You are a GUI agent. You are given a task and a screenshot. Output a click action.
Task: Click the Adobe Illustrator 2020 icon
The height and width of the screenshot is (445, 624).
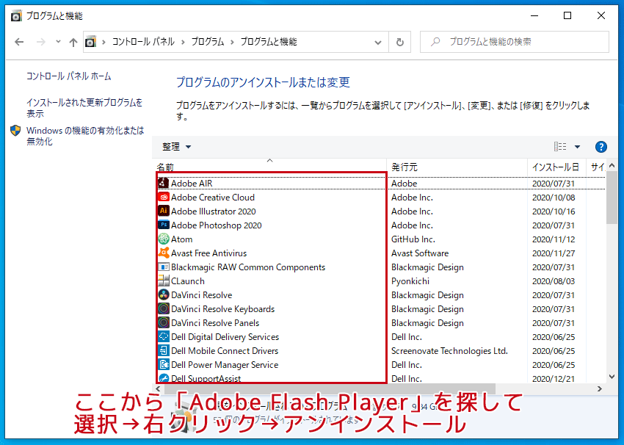[x=165, y=211]
